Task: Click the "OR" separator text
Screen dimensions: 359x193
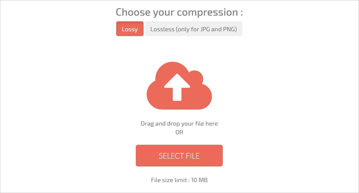Action: tap(179, 132)
